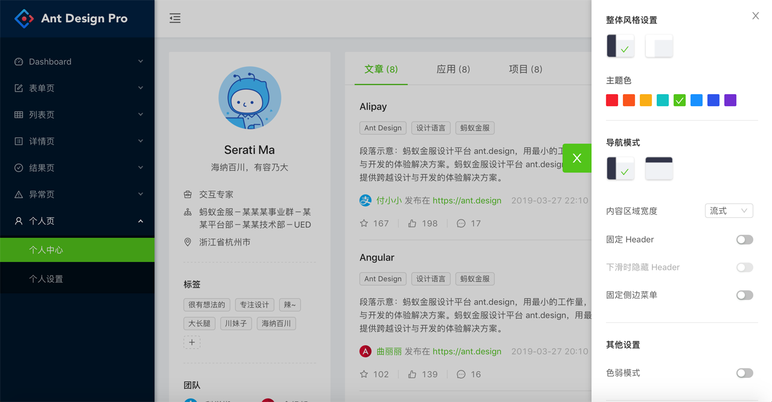
Task: Click Serati Ma avatar image
Action: click(249, 98)
